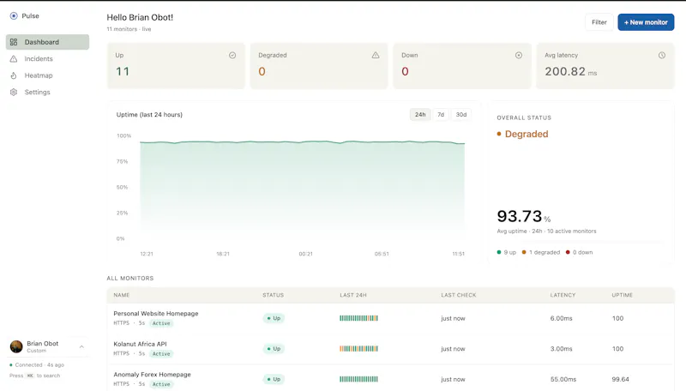Click the 24h bar strip for Anomaly Forex Homepage
Viewport: 686px width, 391px height.
pyautogui.click(x=358, y=379)
